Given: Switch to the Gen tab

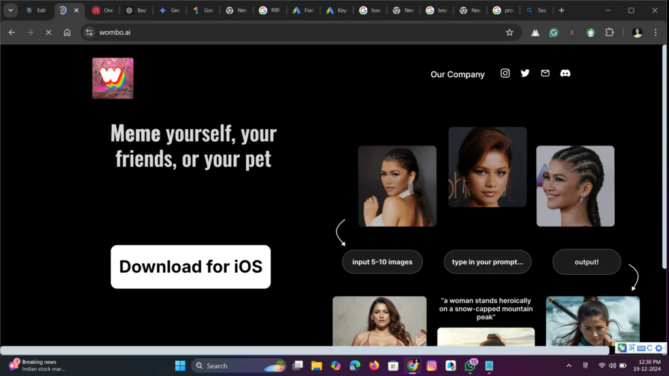Looking at the screenshot, I should 170,10.
